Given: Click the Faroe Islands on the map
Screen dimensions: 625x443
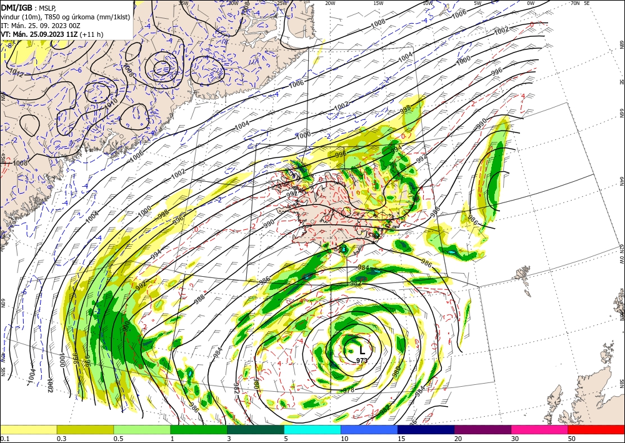Looking at the screenshot, I should pos(522,281).
